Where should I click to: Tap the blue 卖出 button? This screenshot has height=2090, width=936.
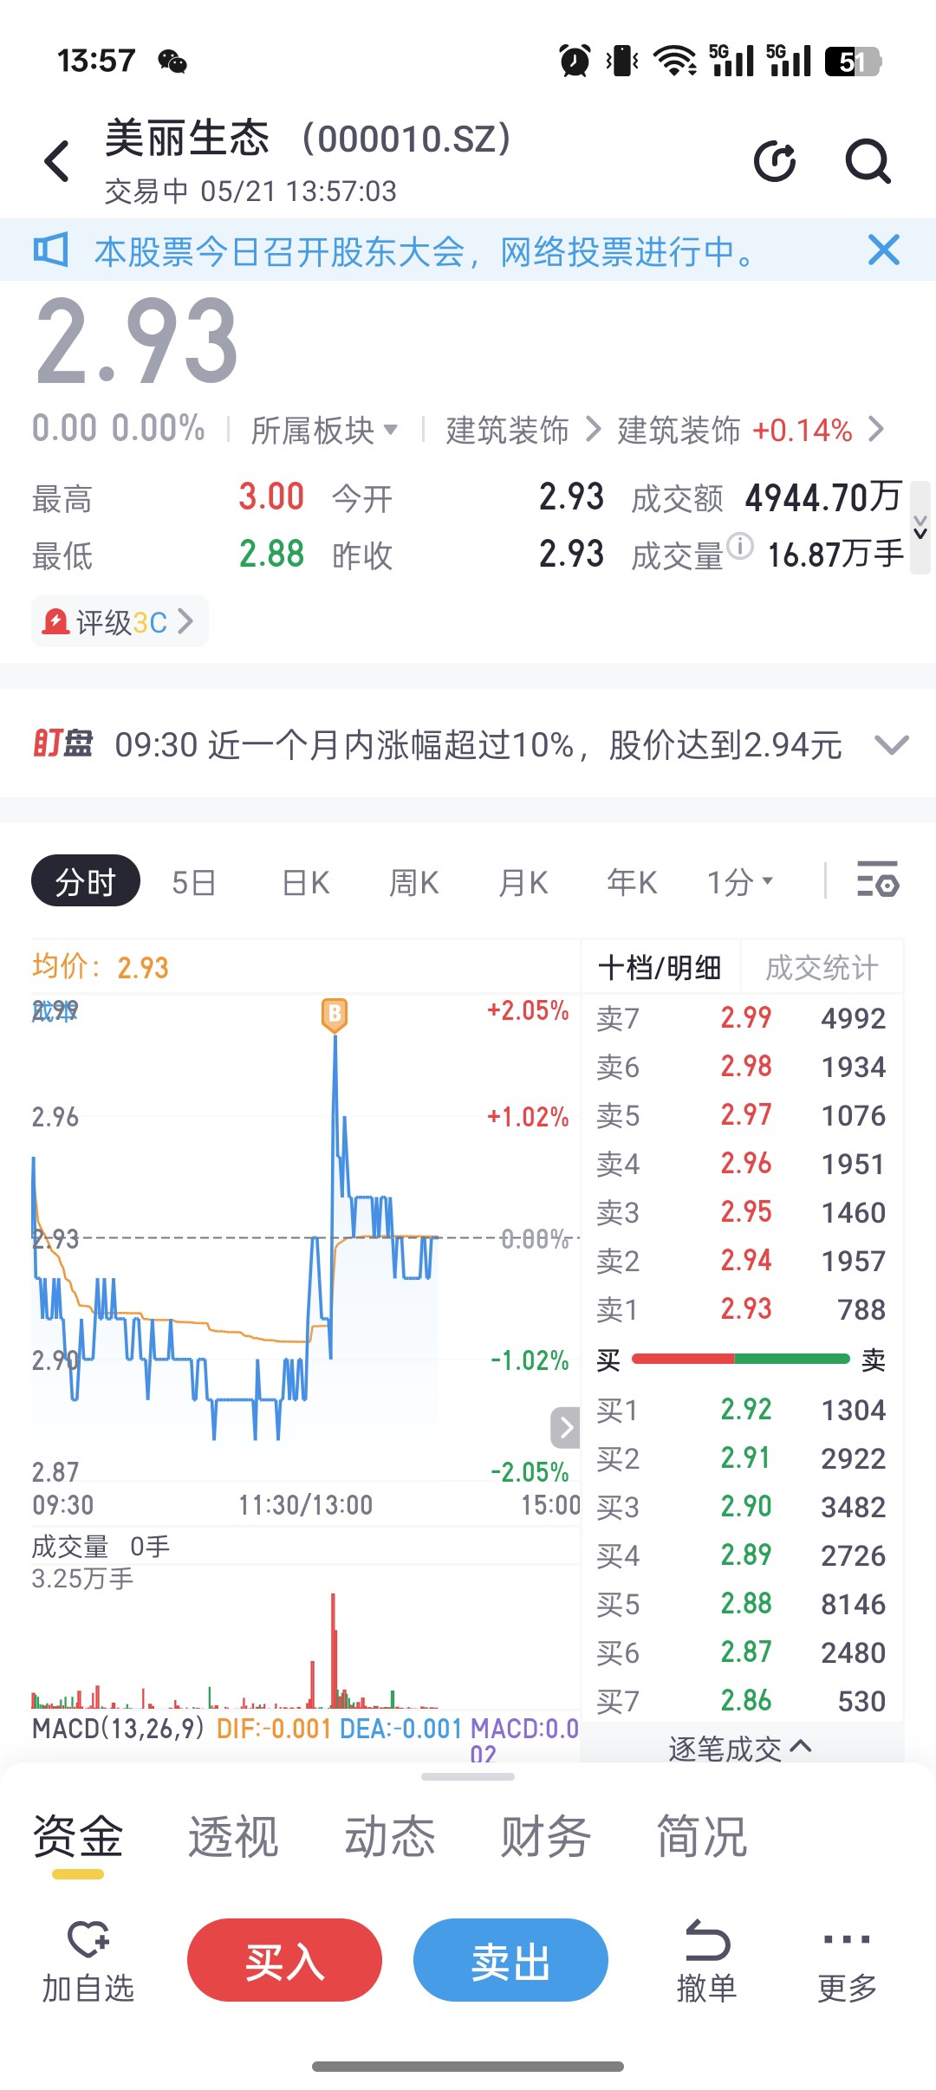pos(510,1960)
